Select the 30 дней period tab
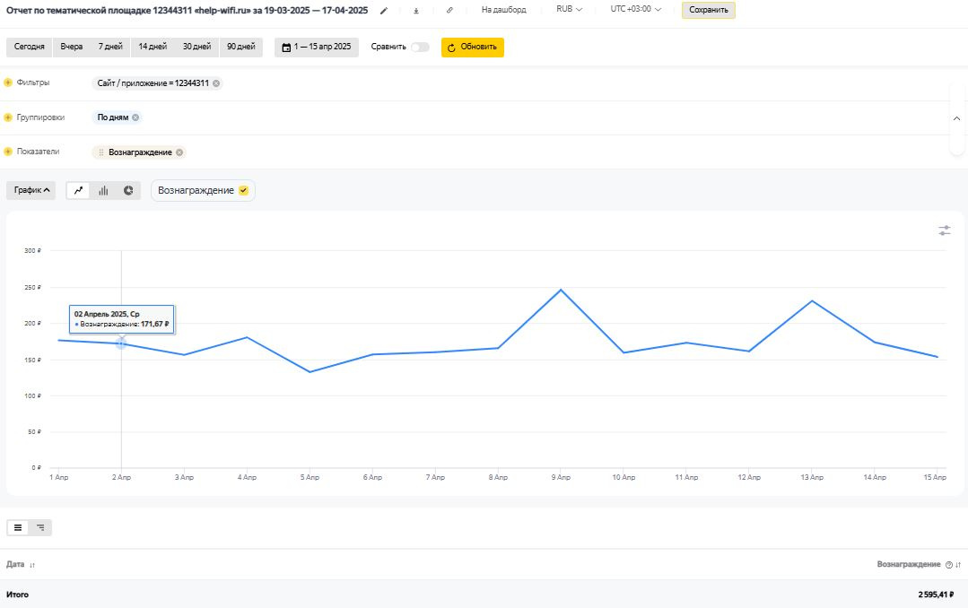 point(196,47)
